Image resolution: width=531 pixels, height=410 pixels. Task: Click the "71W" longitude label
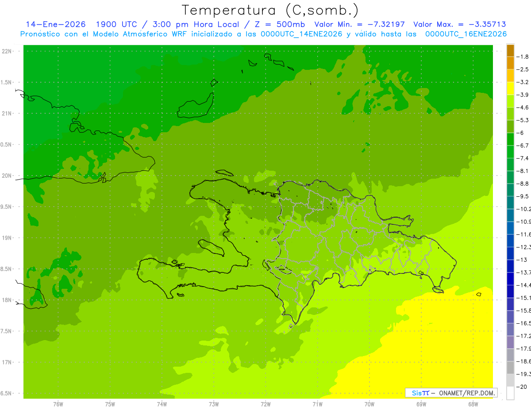317,404
